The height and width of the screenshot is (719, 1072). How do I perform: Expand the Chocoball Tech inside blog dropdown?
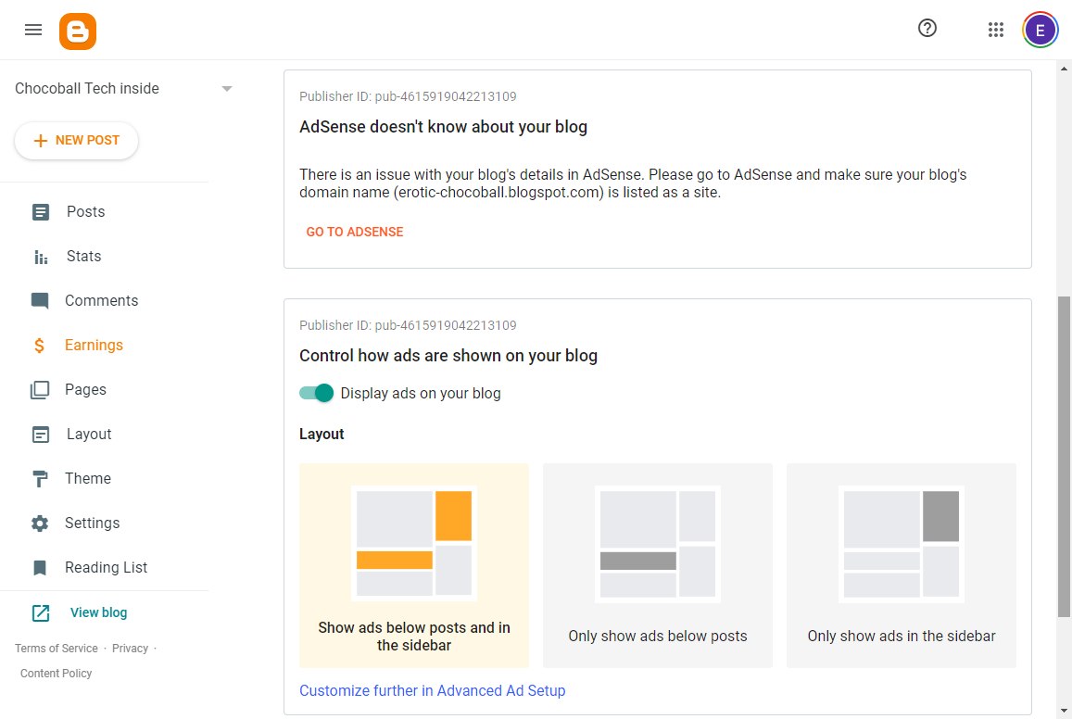(x=227, y=89)
